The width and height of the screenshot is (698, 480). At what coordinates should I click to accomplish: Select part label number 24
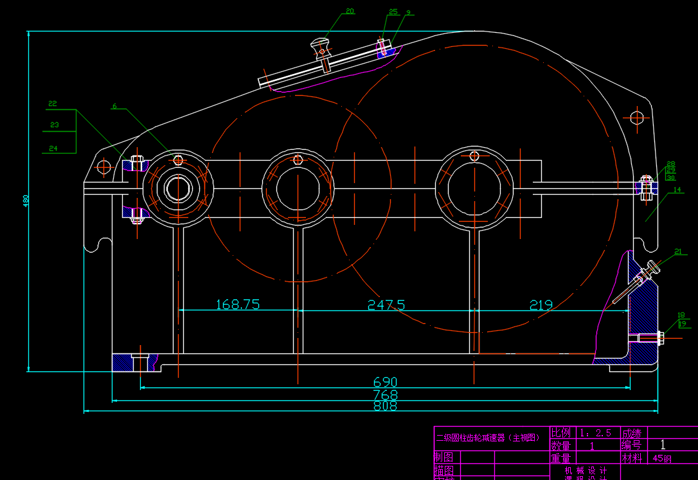click(x=53, y=148)
